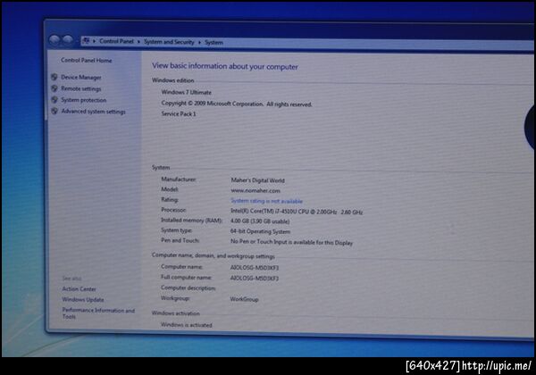
Task: Click the Forward navigation arrow button
Action: [x=67, y=40]
